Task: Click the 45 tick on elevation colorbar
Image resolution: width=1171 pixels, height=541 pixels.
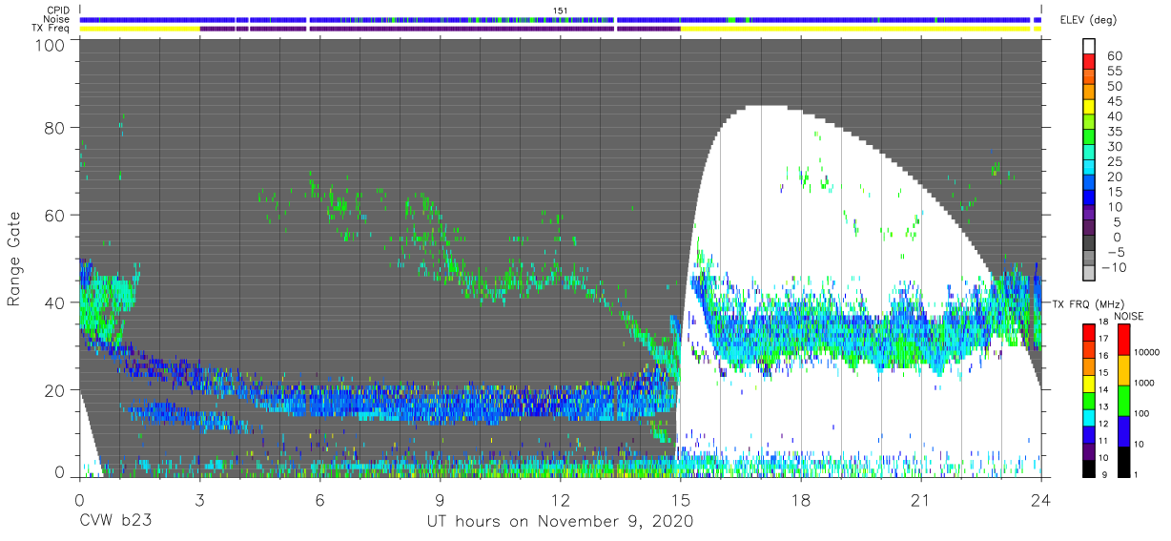Action: [x=1114, y=101]
